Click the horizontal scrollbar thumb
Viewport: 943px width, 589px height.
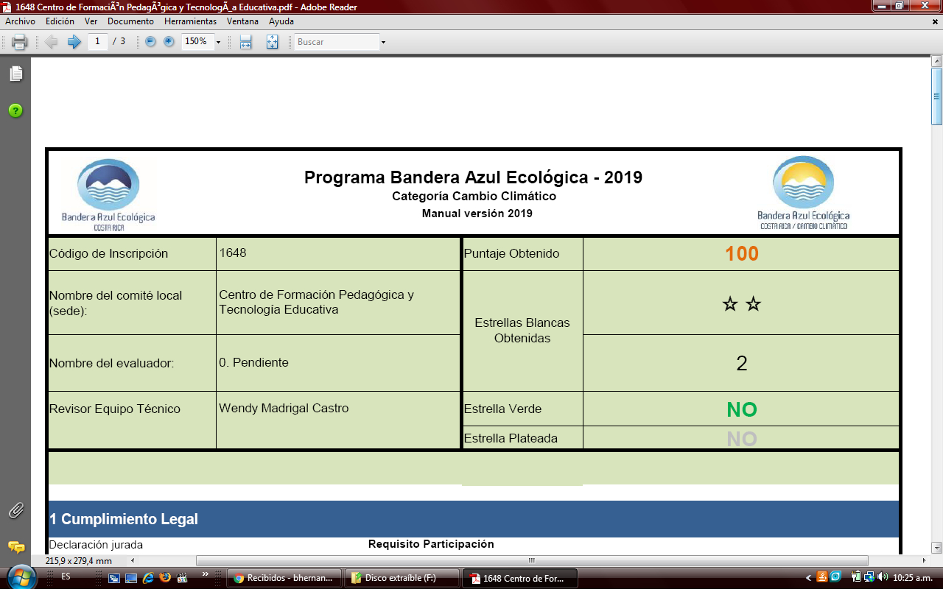click(532, 560)
